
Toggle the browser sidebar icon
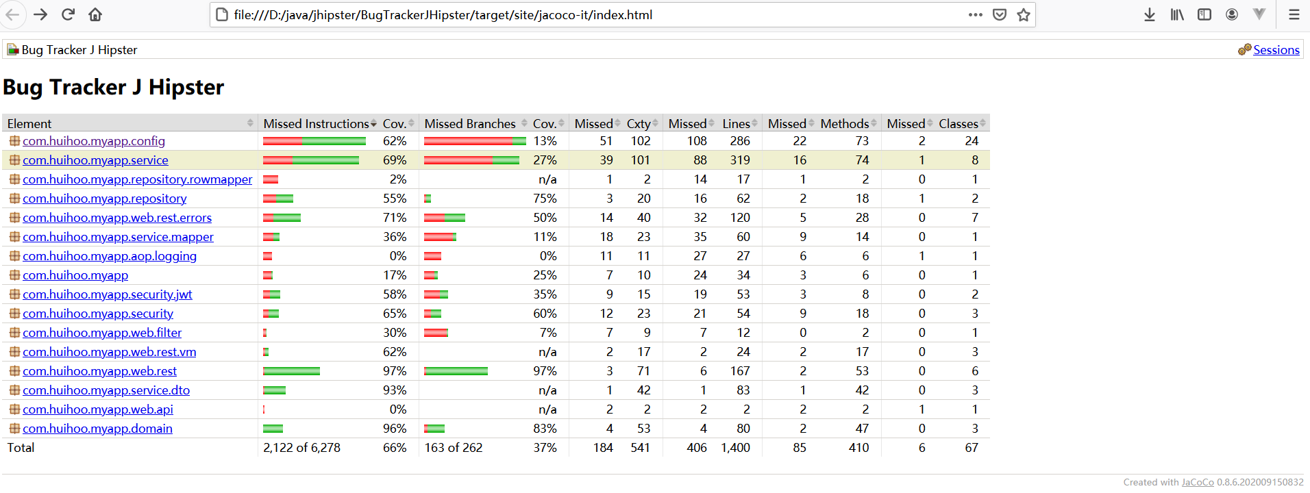1204,14
